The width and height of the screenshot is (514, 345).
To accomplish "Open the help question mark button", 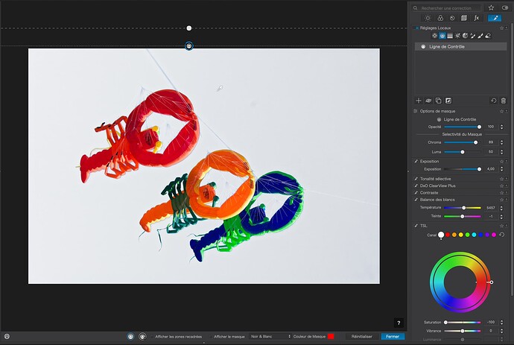I will (399, 323).
